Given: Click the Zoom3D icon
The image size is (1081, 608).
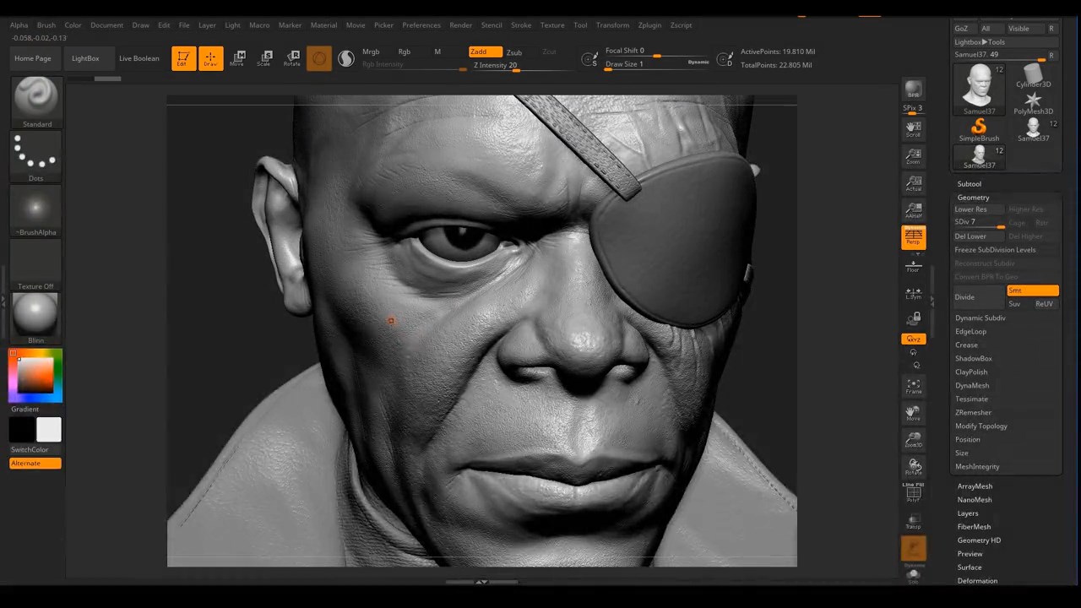Looking at the screenshot, I should click(x=913, y=440).
